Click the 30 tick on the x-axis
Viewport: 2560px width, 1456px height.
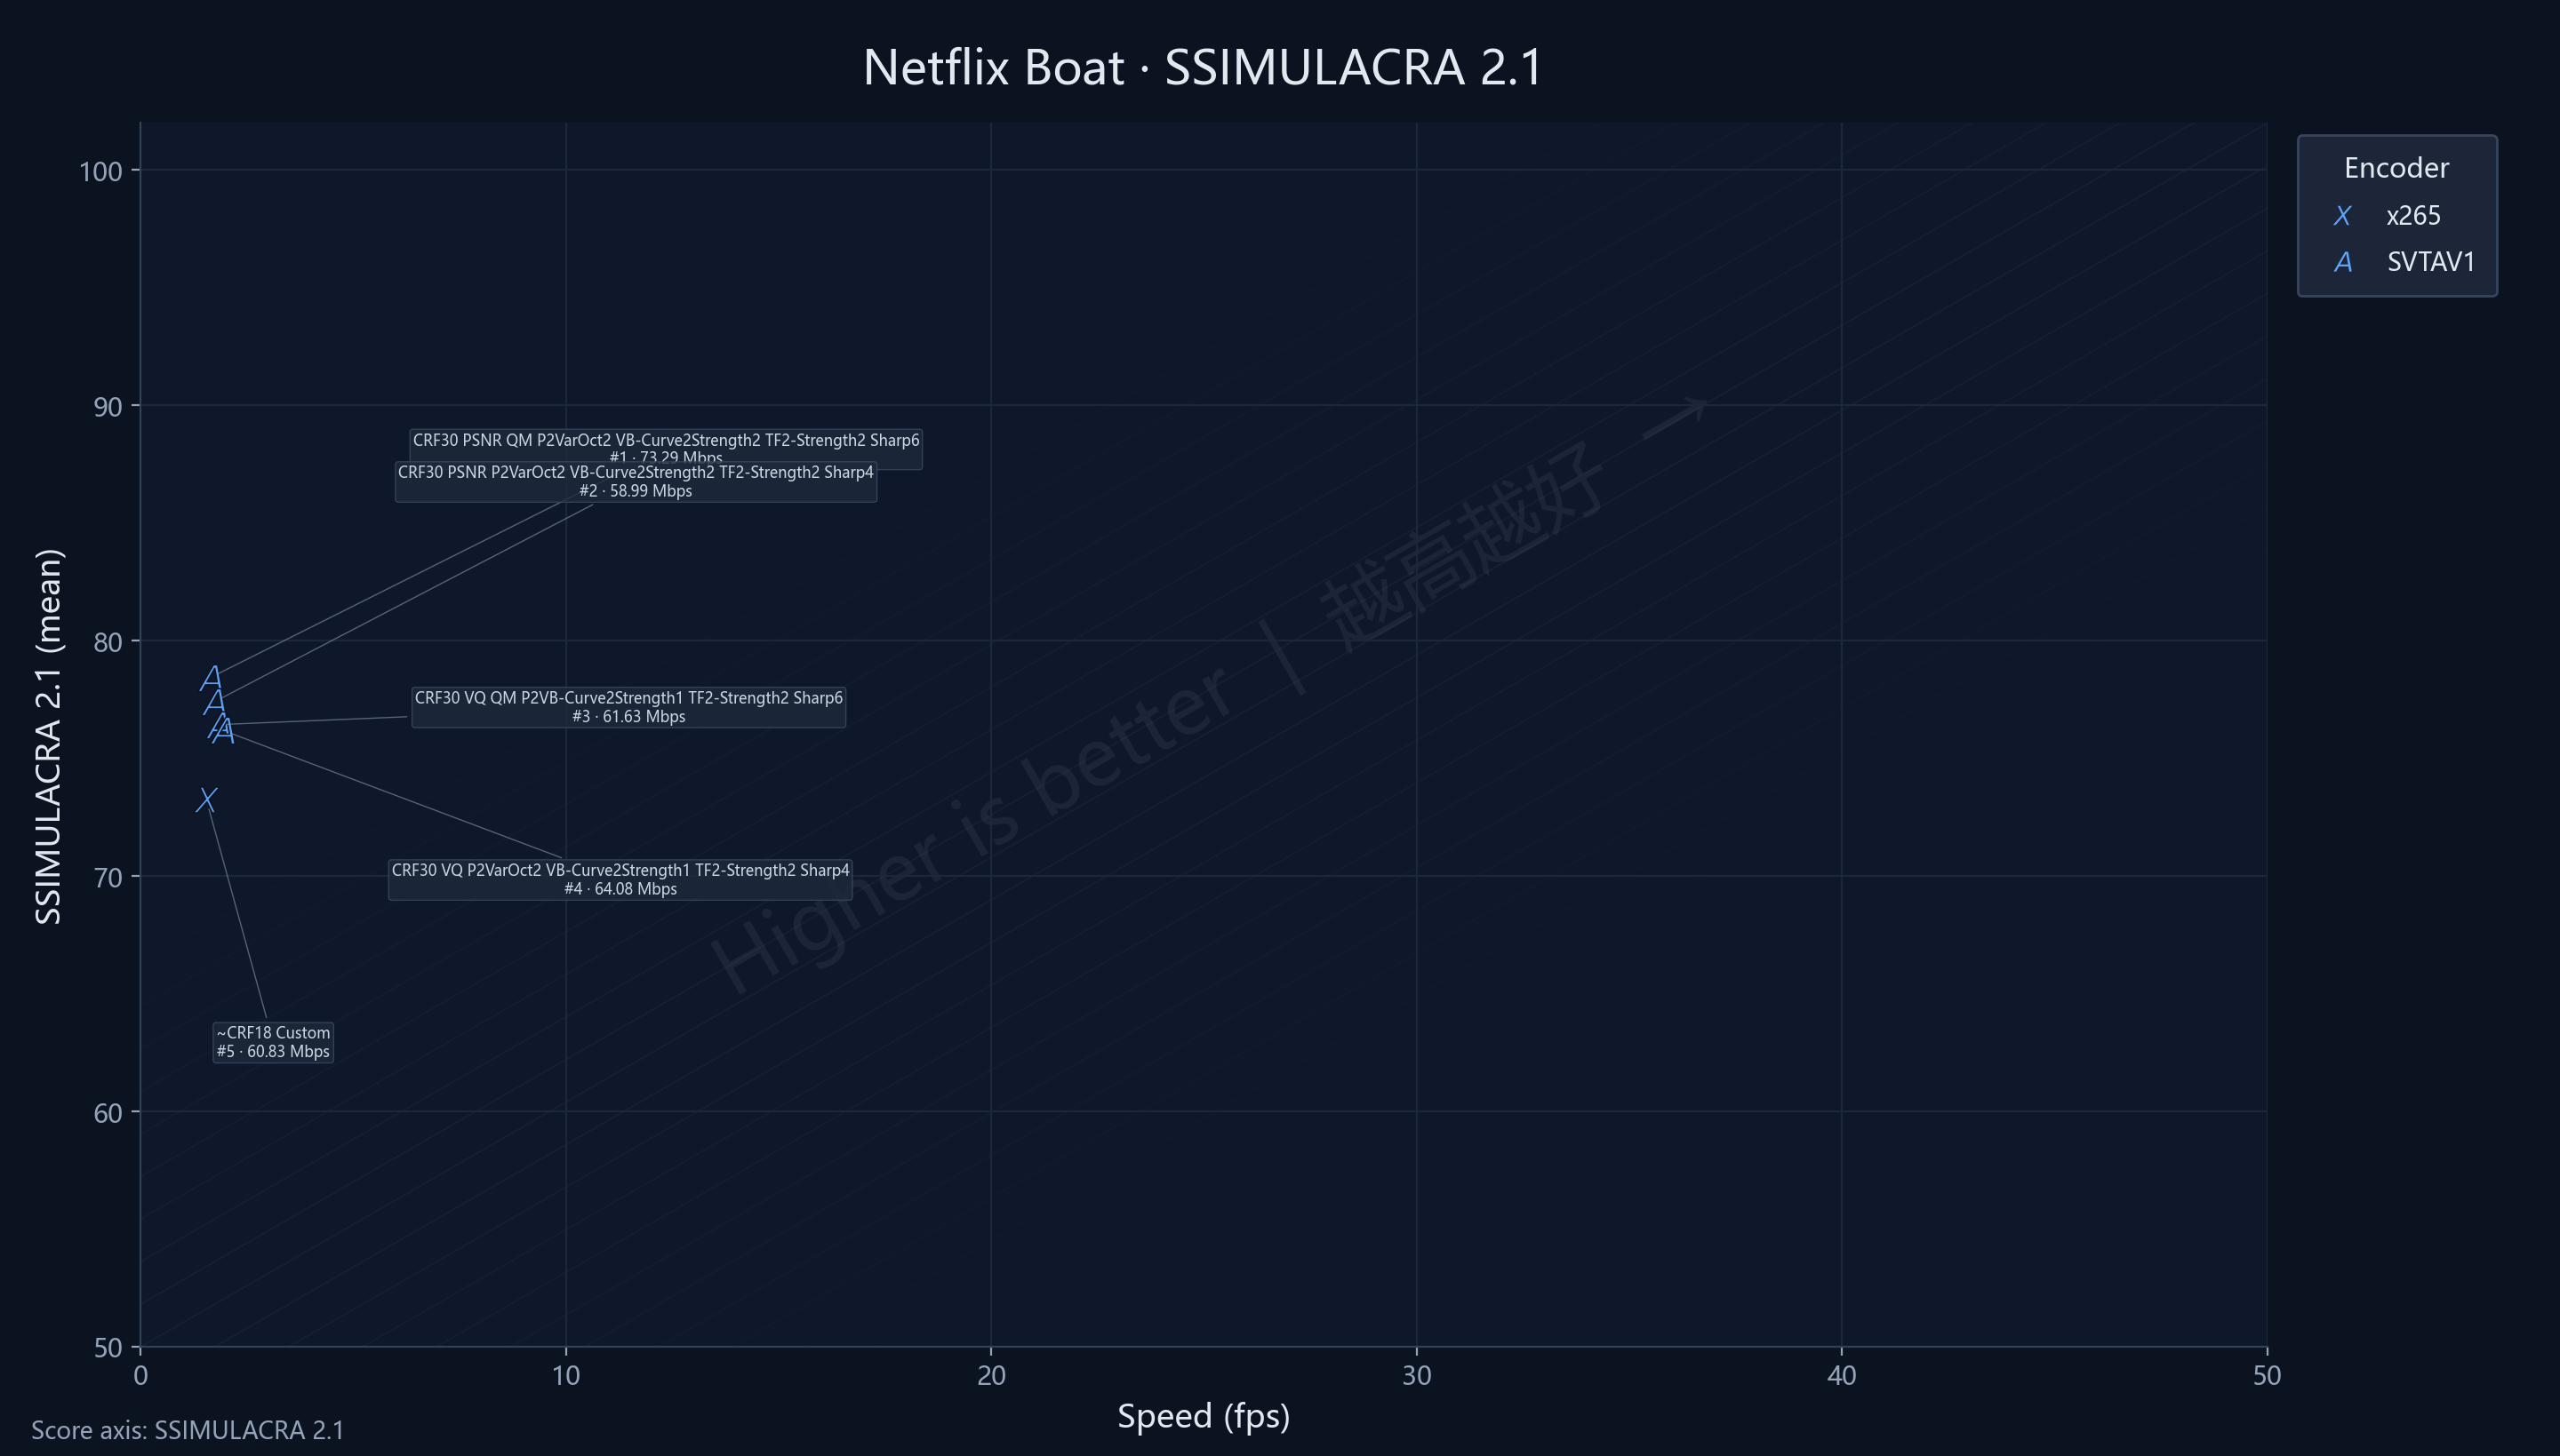(x=1417, y=1375)
